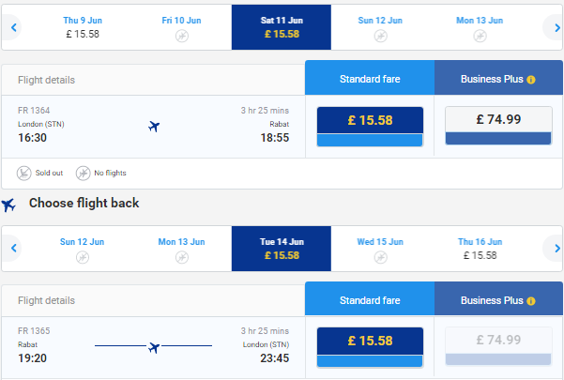Show earlier outbound dates with left arrow
This screenshot has height=380, width=564.
pos(13,27)
